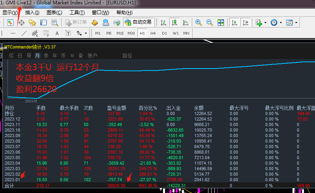
Task: Click the 26620.39 total profit value
Action: tap(116, 186)
